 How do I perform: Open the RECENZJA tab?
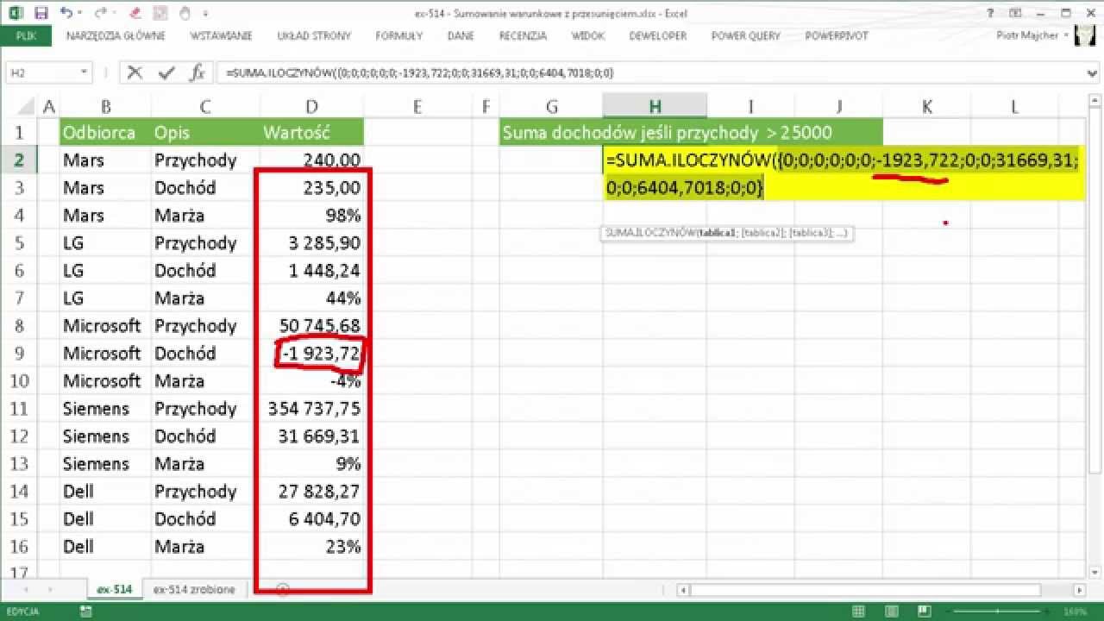522,35
